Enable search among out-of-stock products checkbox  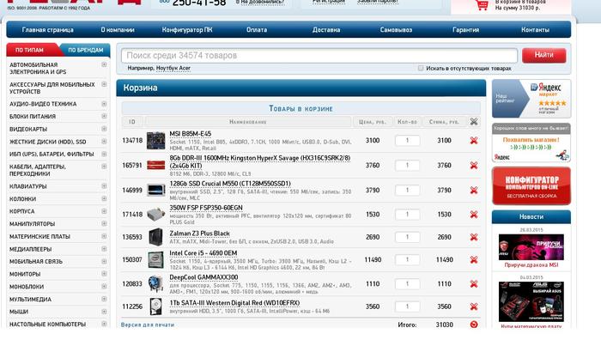coord(421,68)
